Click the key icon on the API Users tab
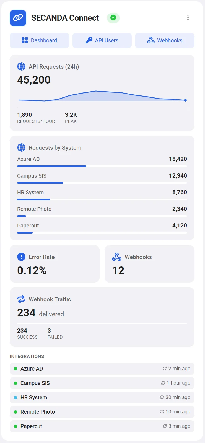This screenshot has height=443, width=205. (89, 40)
